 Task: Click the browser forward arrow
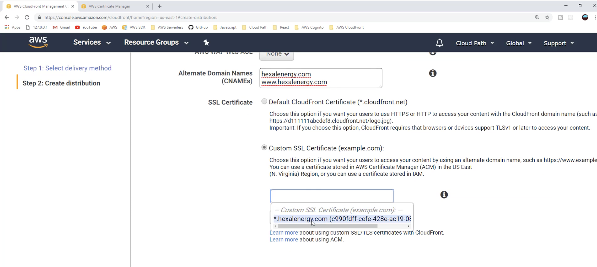17,17
